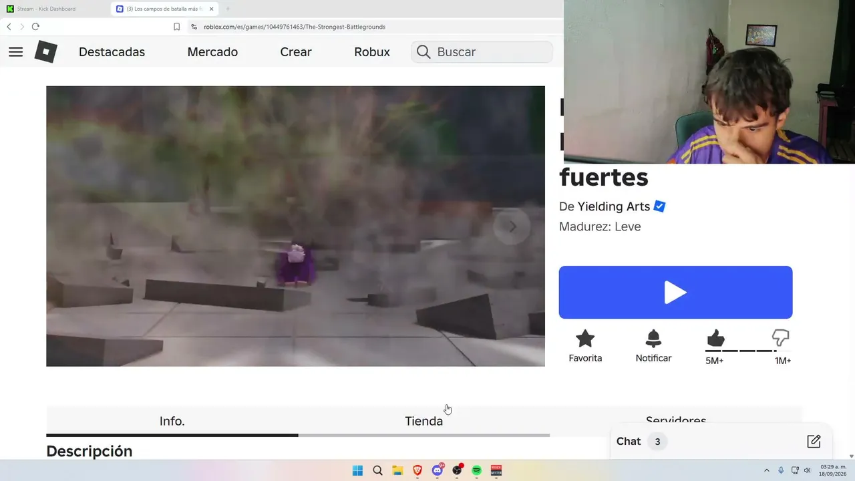This screenshot has width=855, height=481.
Task: Click the 1M+ dislikes count
Action: click(x=783, y=361)
